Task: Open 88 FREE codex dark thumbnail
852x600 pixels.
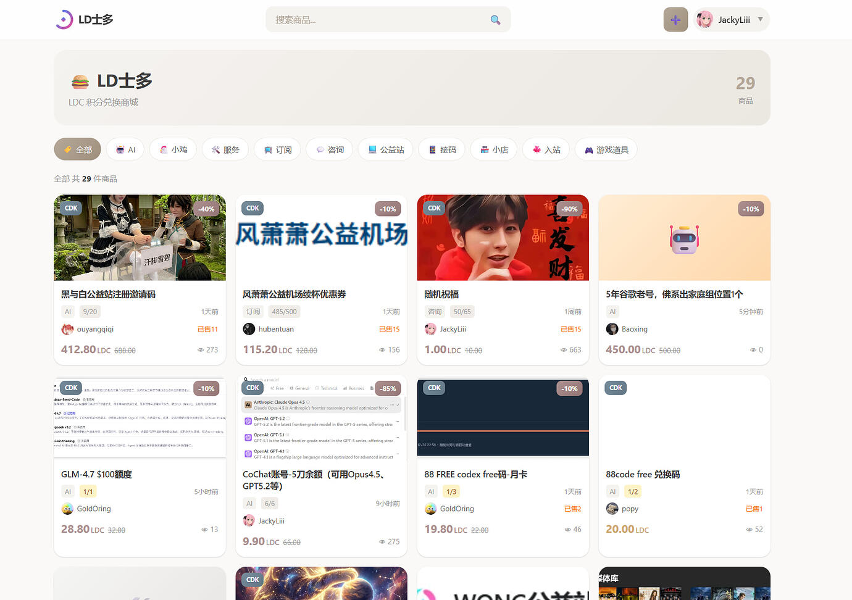Action: 503,417
